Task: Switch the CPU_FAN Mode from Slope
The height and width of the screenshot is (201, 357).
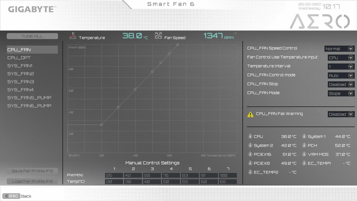Action: pos(341,94)
